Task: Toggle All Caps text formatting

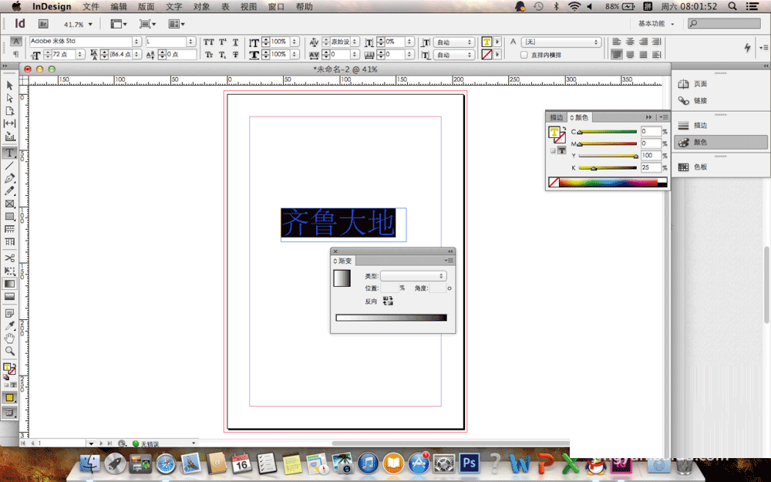Action: click(x=208, y=42)
